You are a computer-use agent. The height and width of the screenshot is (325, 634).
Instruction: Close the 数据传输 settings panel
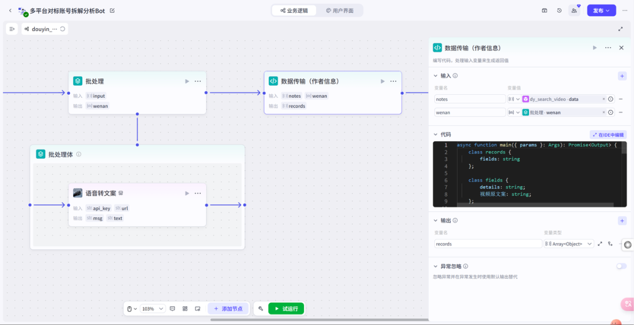(x=622, y=47)
